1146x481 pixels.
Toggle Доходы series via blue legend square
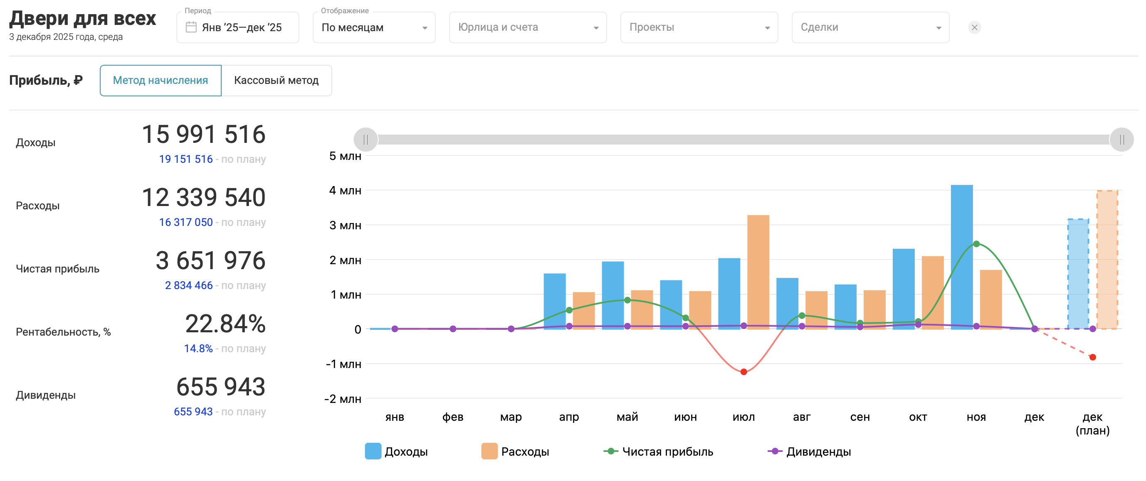373,451
